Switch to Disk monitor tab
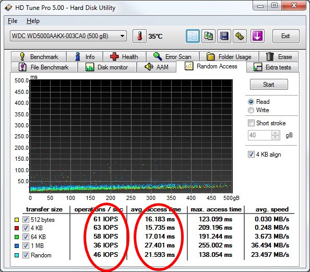 pyautogui.click(x=107, y=67)
